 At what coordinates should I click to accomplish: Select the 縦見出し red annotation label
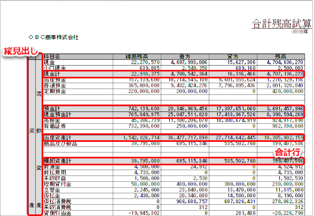coord(21,51)
